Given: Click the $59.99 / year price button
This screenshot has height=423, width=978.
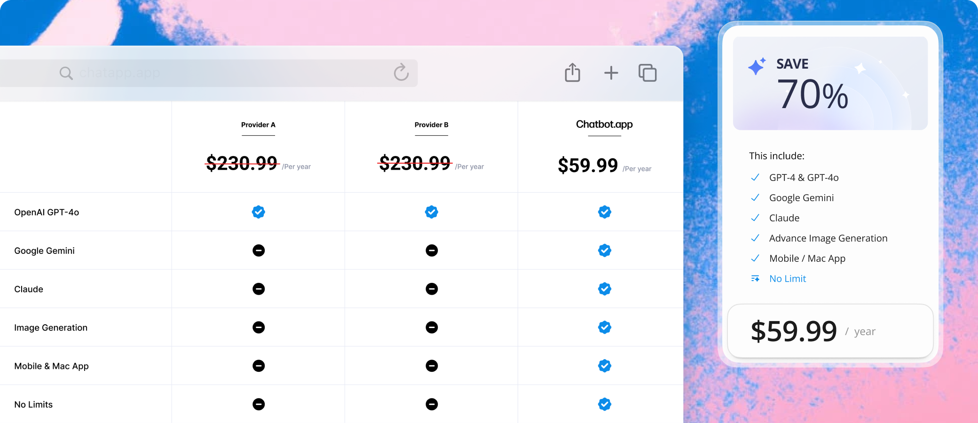Looking at the screenshot, I should [x=830, y=331].
